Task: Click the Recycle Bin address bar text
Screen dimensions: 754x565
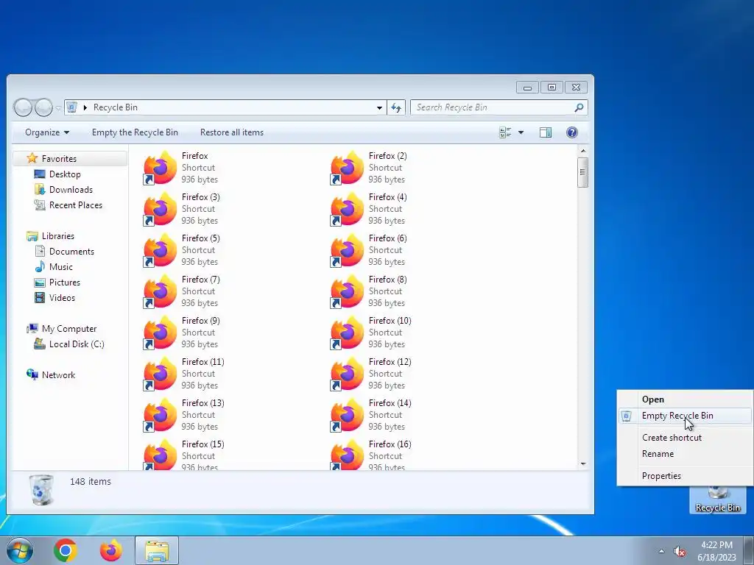Action: tap(116, 107)
